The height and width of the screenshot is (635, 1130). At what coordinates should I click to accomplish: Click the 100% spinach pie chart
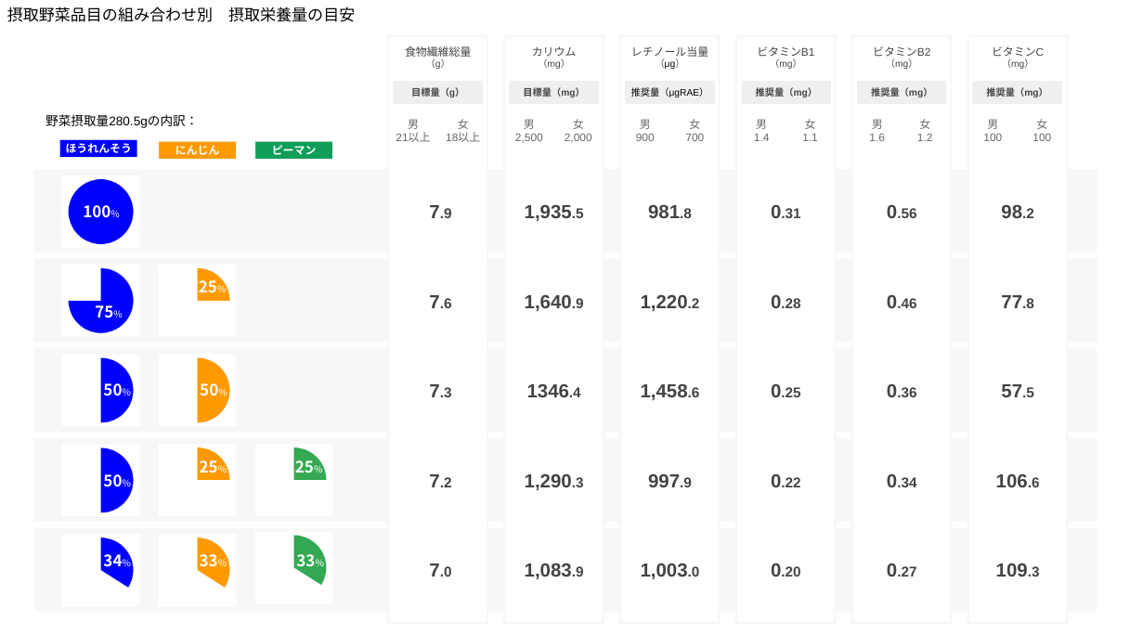pos(100,212)
